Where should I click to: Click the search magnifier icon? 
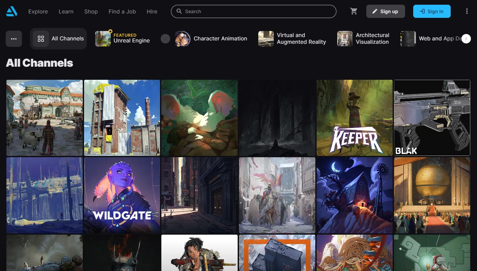179,11
